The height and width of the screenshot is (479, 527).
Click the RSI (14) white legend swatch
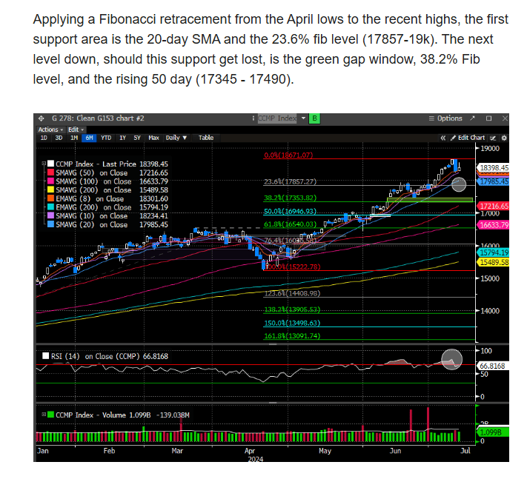tap(45, 356)
